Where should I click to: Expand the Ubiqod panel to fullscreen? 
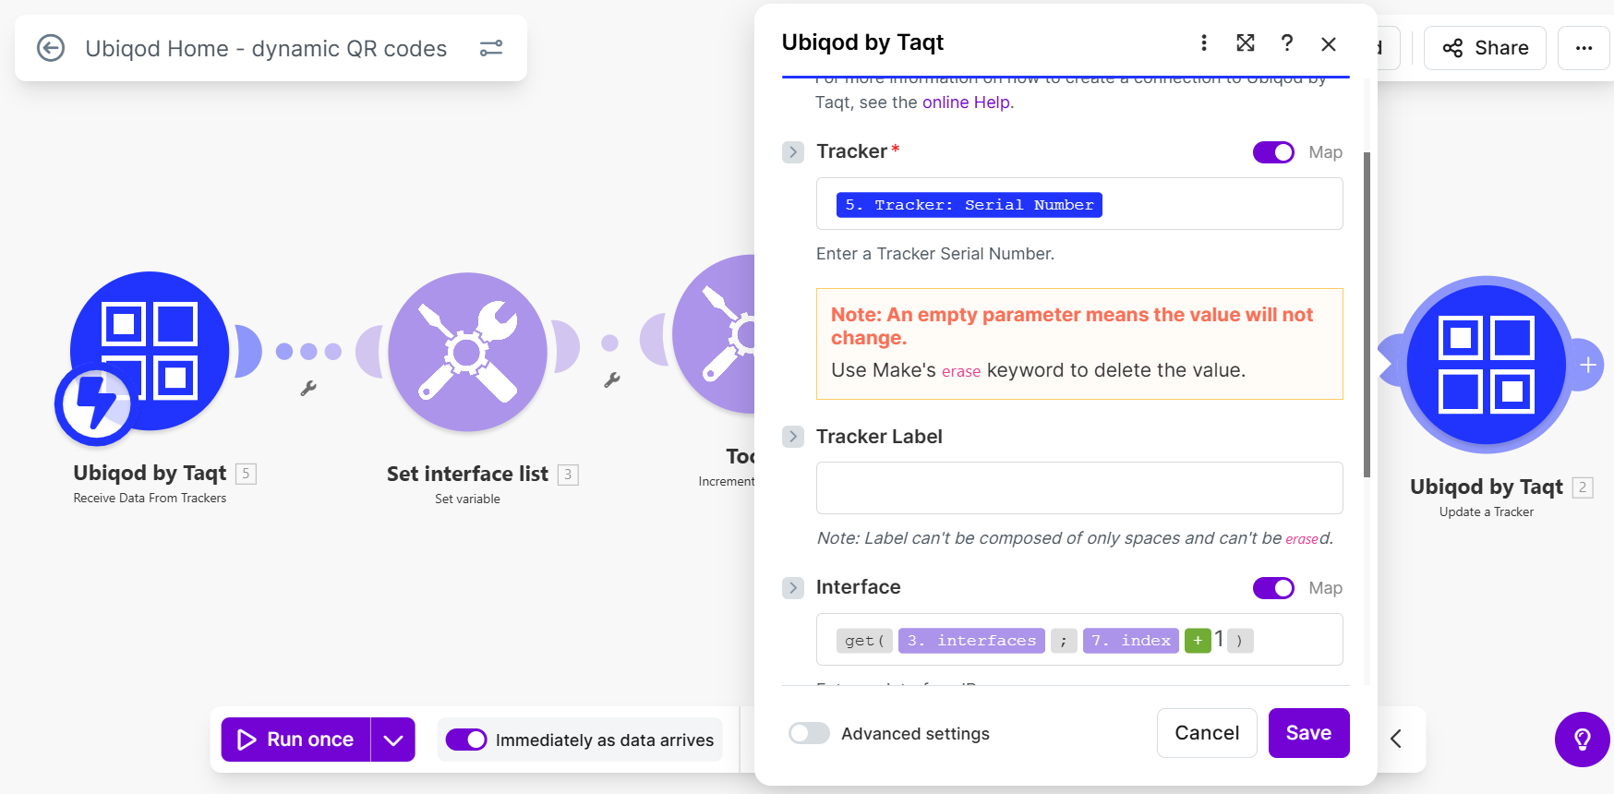pos(1246,43)
